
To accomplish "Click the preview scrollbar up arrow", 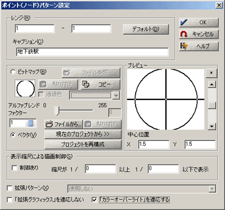I will point(212,84).
